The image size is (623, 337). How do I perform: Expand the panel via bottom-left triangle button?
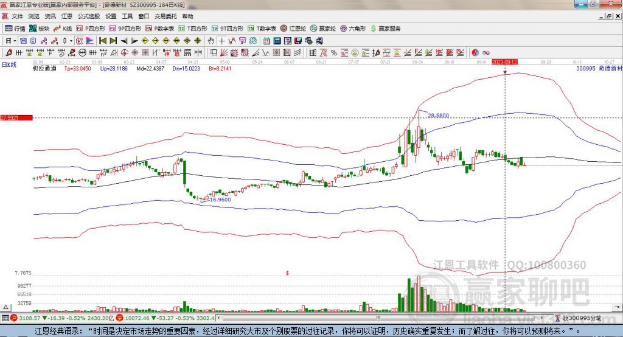coord(5,307)
